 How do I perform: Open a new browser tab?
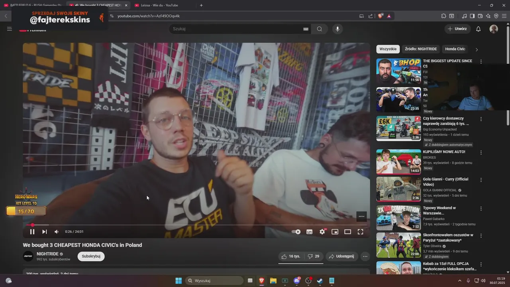pyautogui.click(x=201, y=5)
